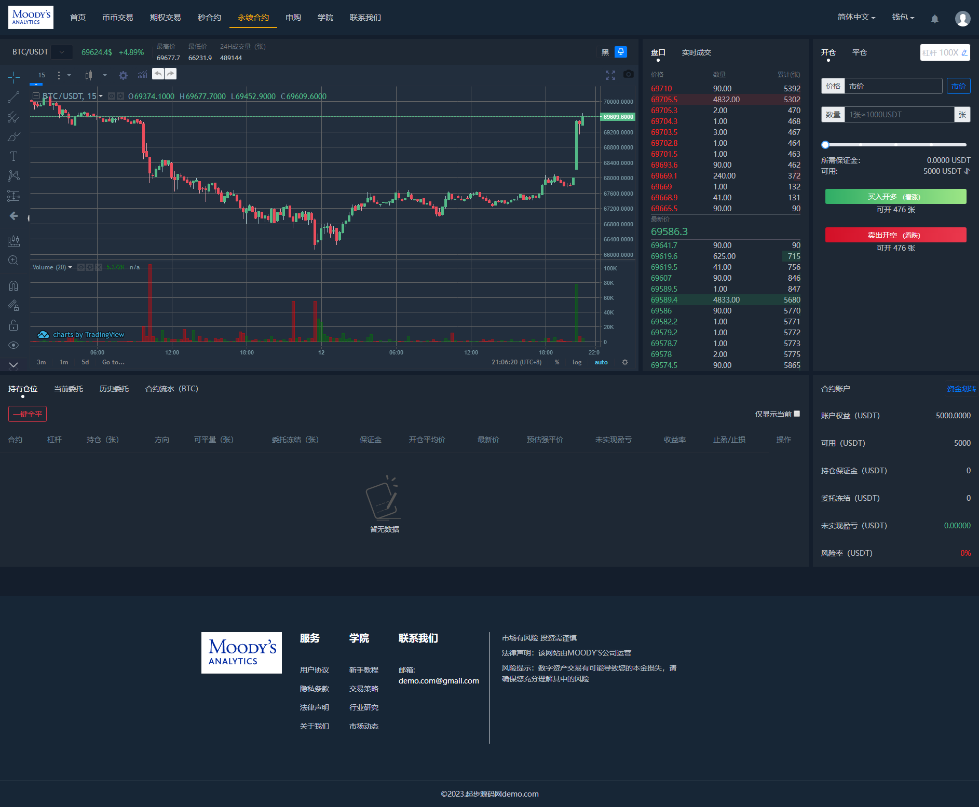Expand the BTC/USDT pair dropdown
The image size is (979, 807).
62,52
